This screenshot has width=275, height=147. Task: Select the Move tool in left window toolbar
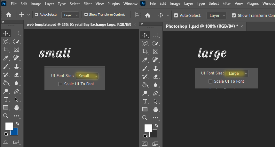(x=6, y=33)
